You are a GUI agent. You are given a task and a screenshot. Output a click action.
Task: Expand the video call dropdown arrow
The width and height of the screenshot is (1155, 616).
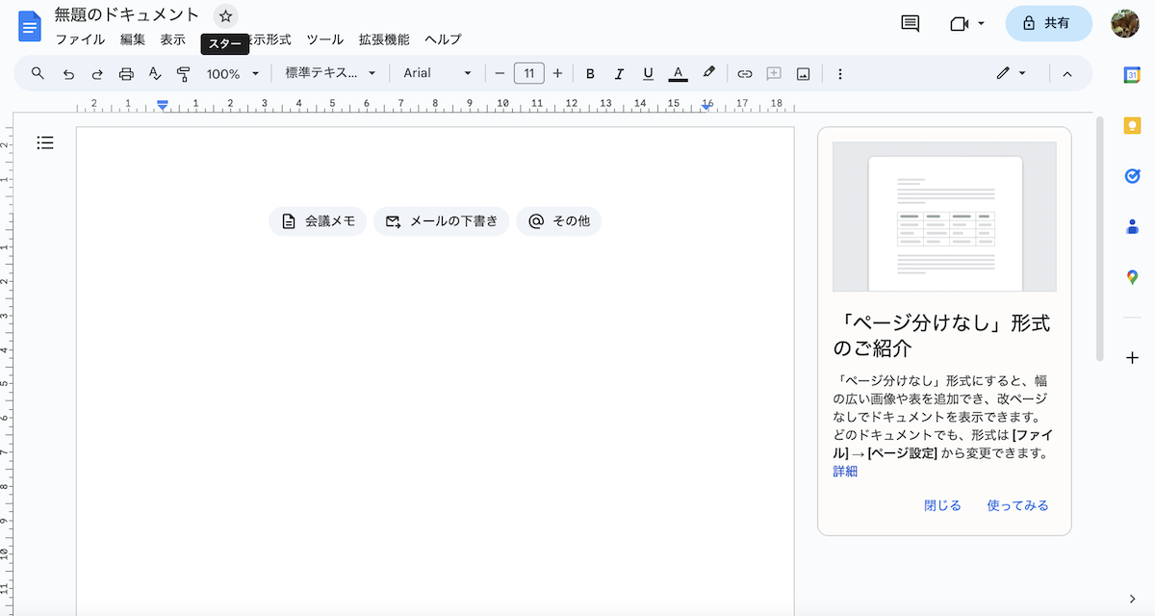point(981,23)
